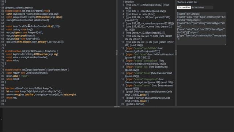
Task: Click the Choose File button
Action: coord(184,7)
